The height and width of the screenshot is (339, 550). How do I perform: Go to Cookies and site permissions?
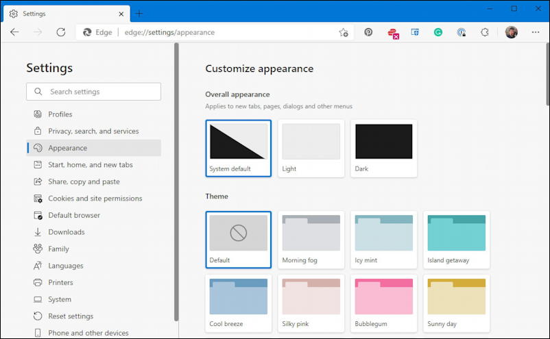[95, 199]
